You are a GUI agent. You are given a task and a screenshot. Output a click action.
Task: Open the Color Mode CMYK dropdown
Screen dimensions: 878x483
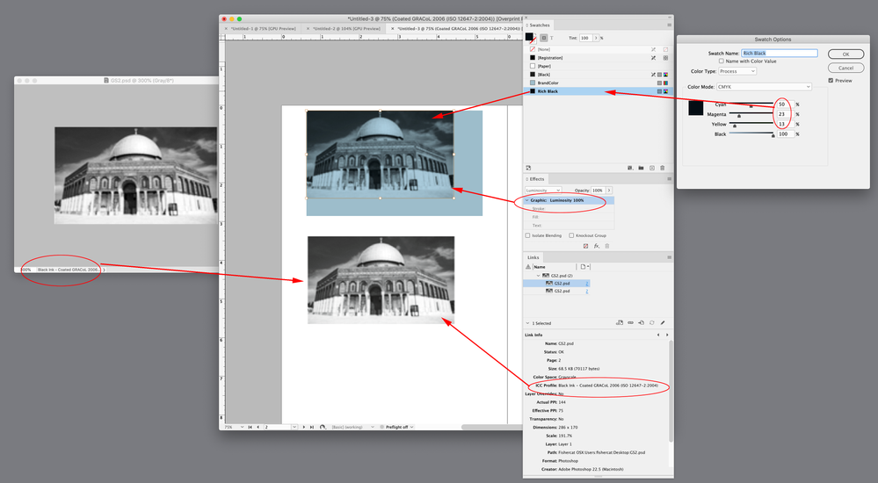pos(764,87)
